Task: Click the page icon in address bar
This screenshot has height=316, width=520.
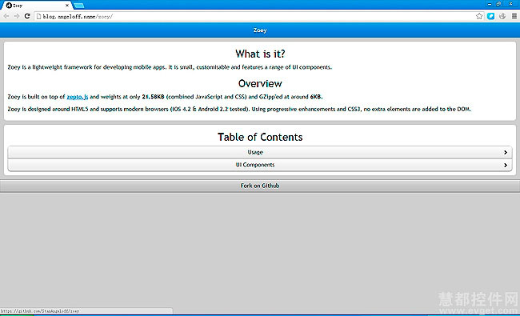Action: coord(39,16)
